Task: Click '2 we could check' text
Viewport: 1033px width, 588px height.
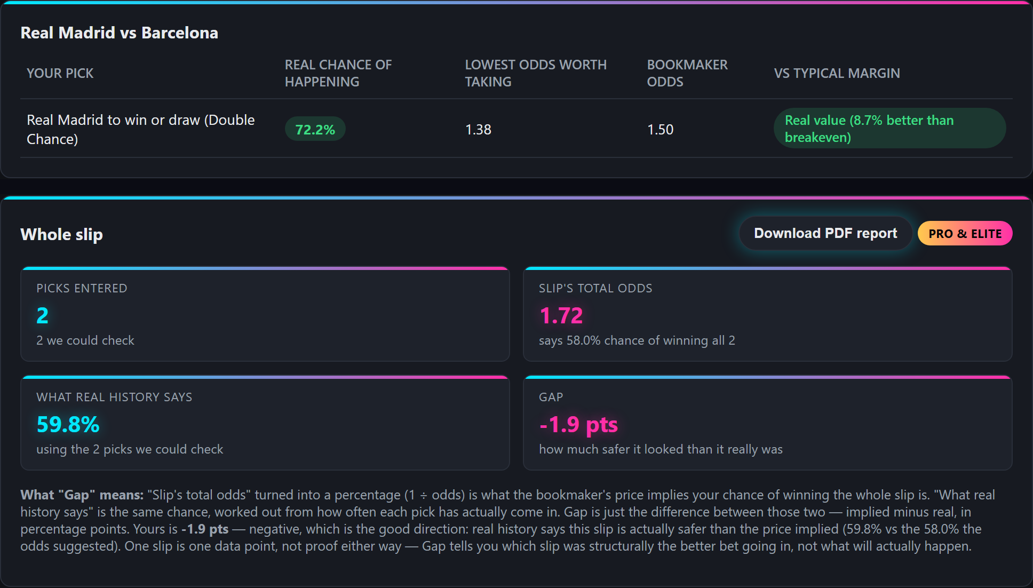Action: point(85,340)
